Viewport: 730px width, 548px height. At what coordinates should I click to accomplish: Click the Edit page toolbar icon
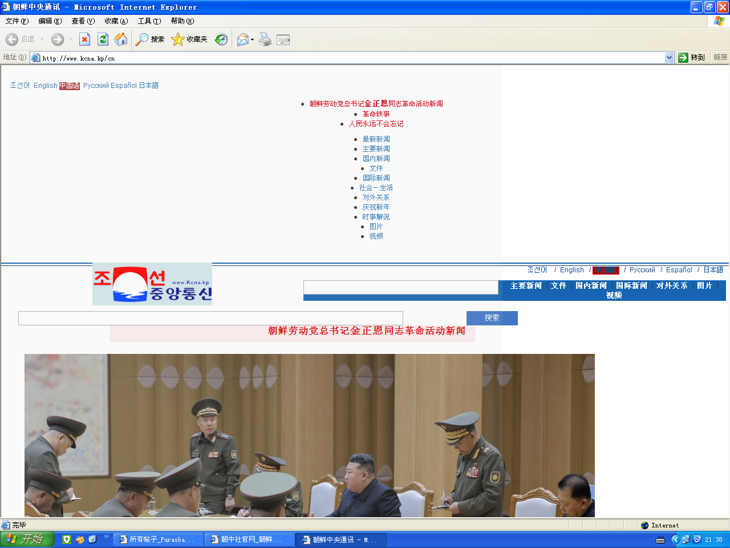[283, 39]
